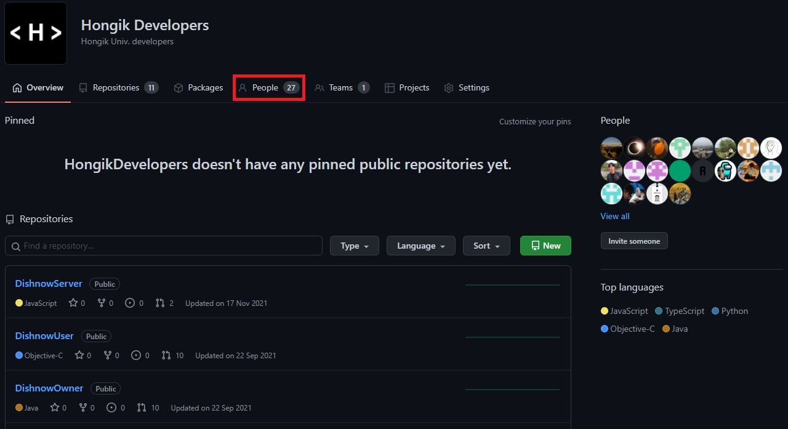The width and height of the screenshot is (788, 429).
Task: Click the Hongik Developers organization name
Action: coord(145,25)
